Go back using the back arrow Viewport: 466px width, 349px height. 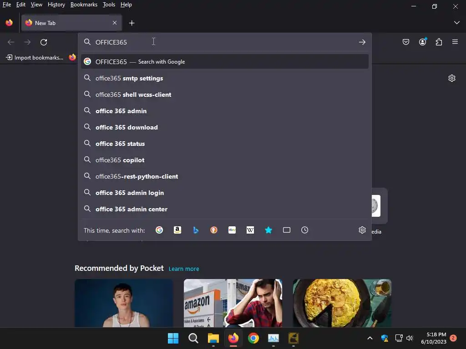click(x=11, y=42)
